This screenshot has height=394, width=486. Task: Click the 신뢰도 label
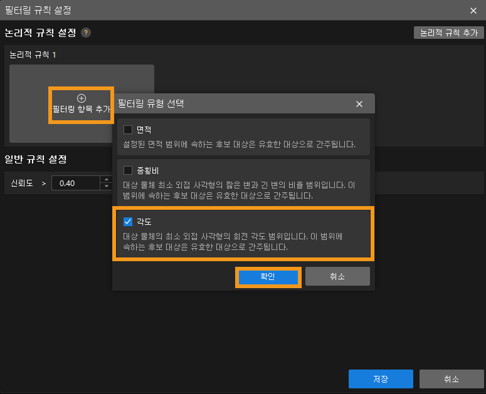tap(22, 184)
